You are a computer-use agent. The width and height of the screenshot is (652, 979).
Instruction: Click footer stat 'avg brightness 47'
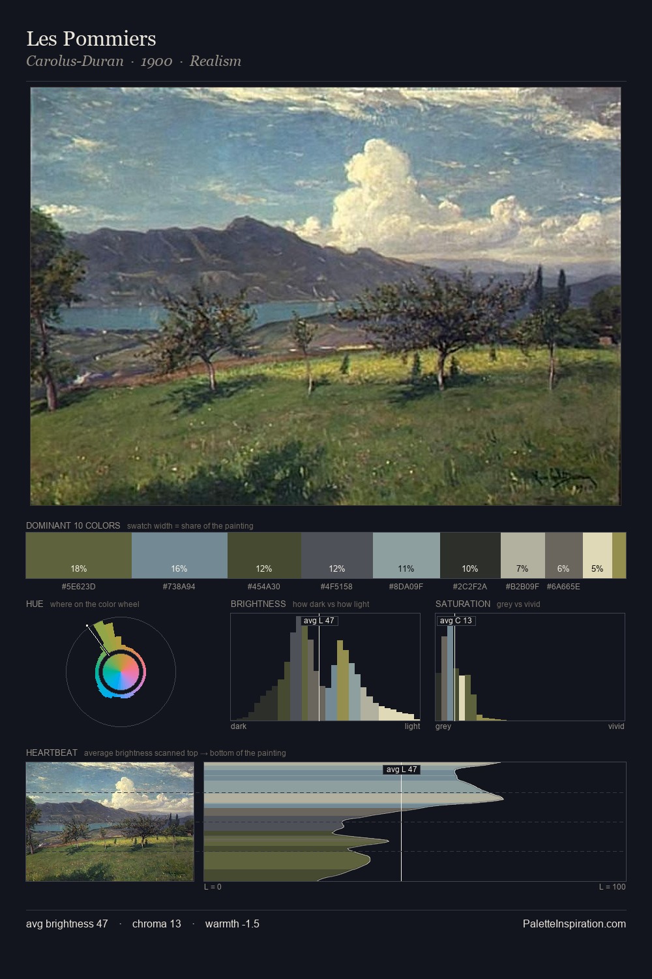pos(67,924)
